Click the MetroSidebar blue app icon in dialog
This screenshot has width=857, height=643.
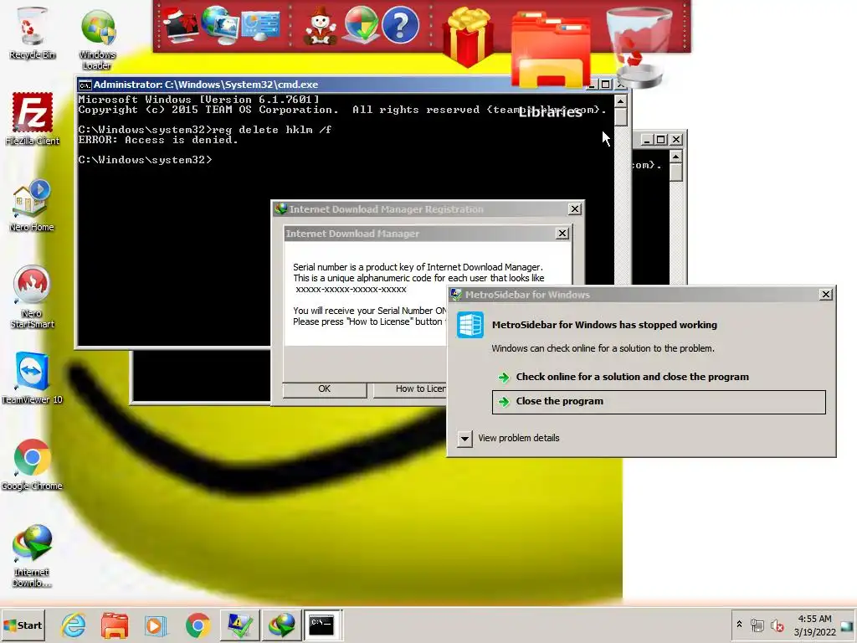click(x=470, y=325)
